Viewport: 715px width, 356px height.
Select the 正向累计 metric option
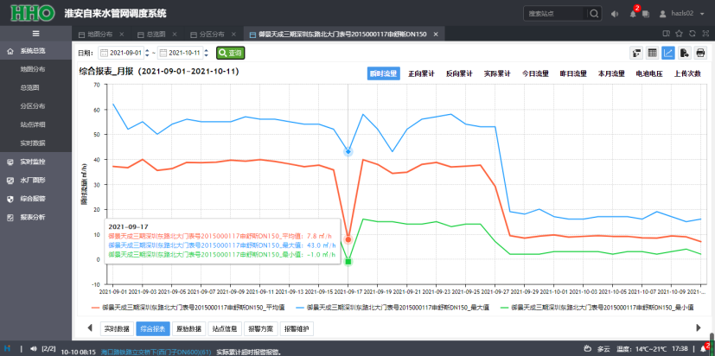422,74
